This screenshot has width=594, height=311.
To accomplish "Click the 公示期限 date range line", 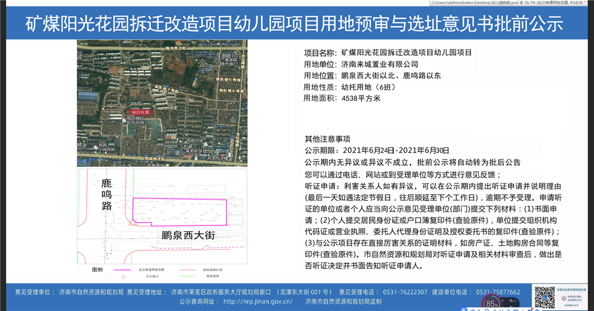I will click(377, 150).
